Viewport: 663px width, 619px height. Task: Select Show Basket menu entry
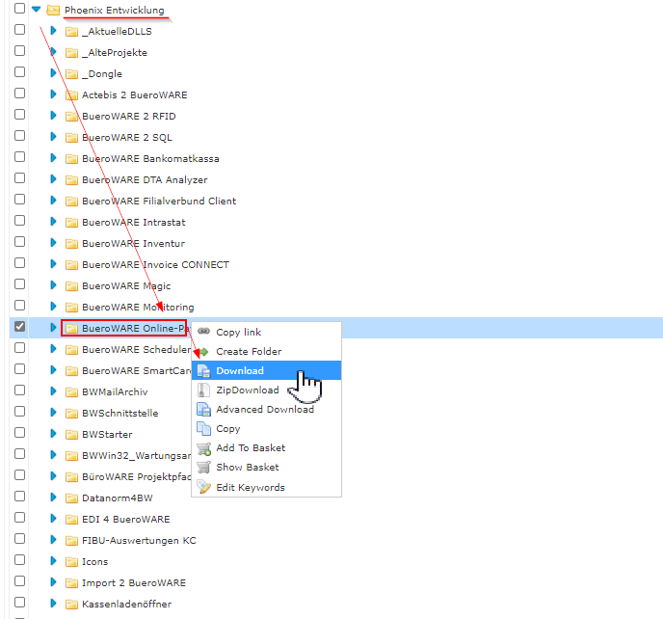pos(266,467)
